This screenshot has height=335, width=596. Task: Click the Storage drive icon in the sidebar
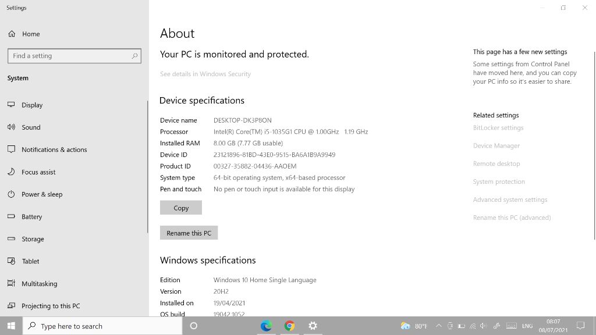[12, 238]
